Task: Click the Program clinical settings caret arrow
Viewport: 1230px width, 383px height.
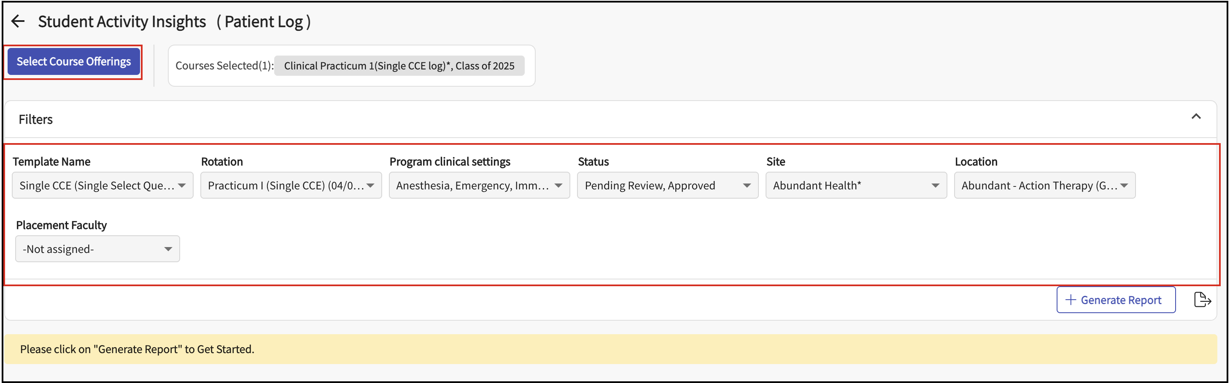Action: coord(558,186)
